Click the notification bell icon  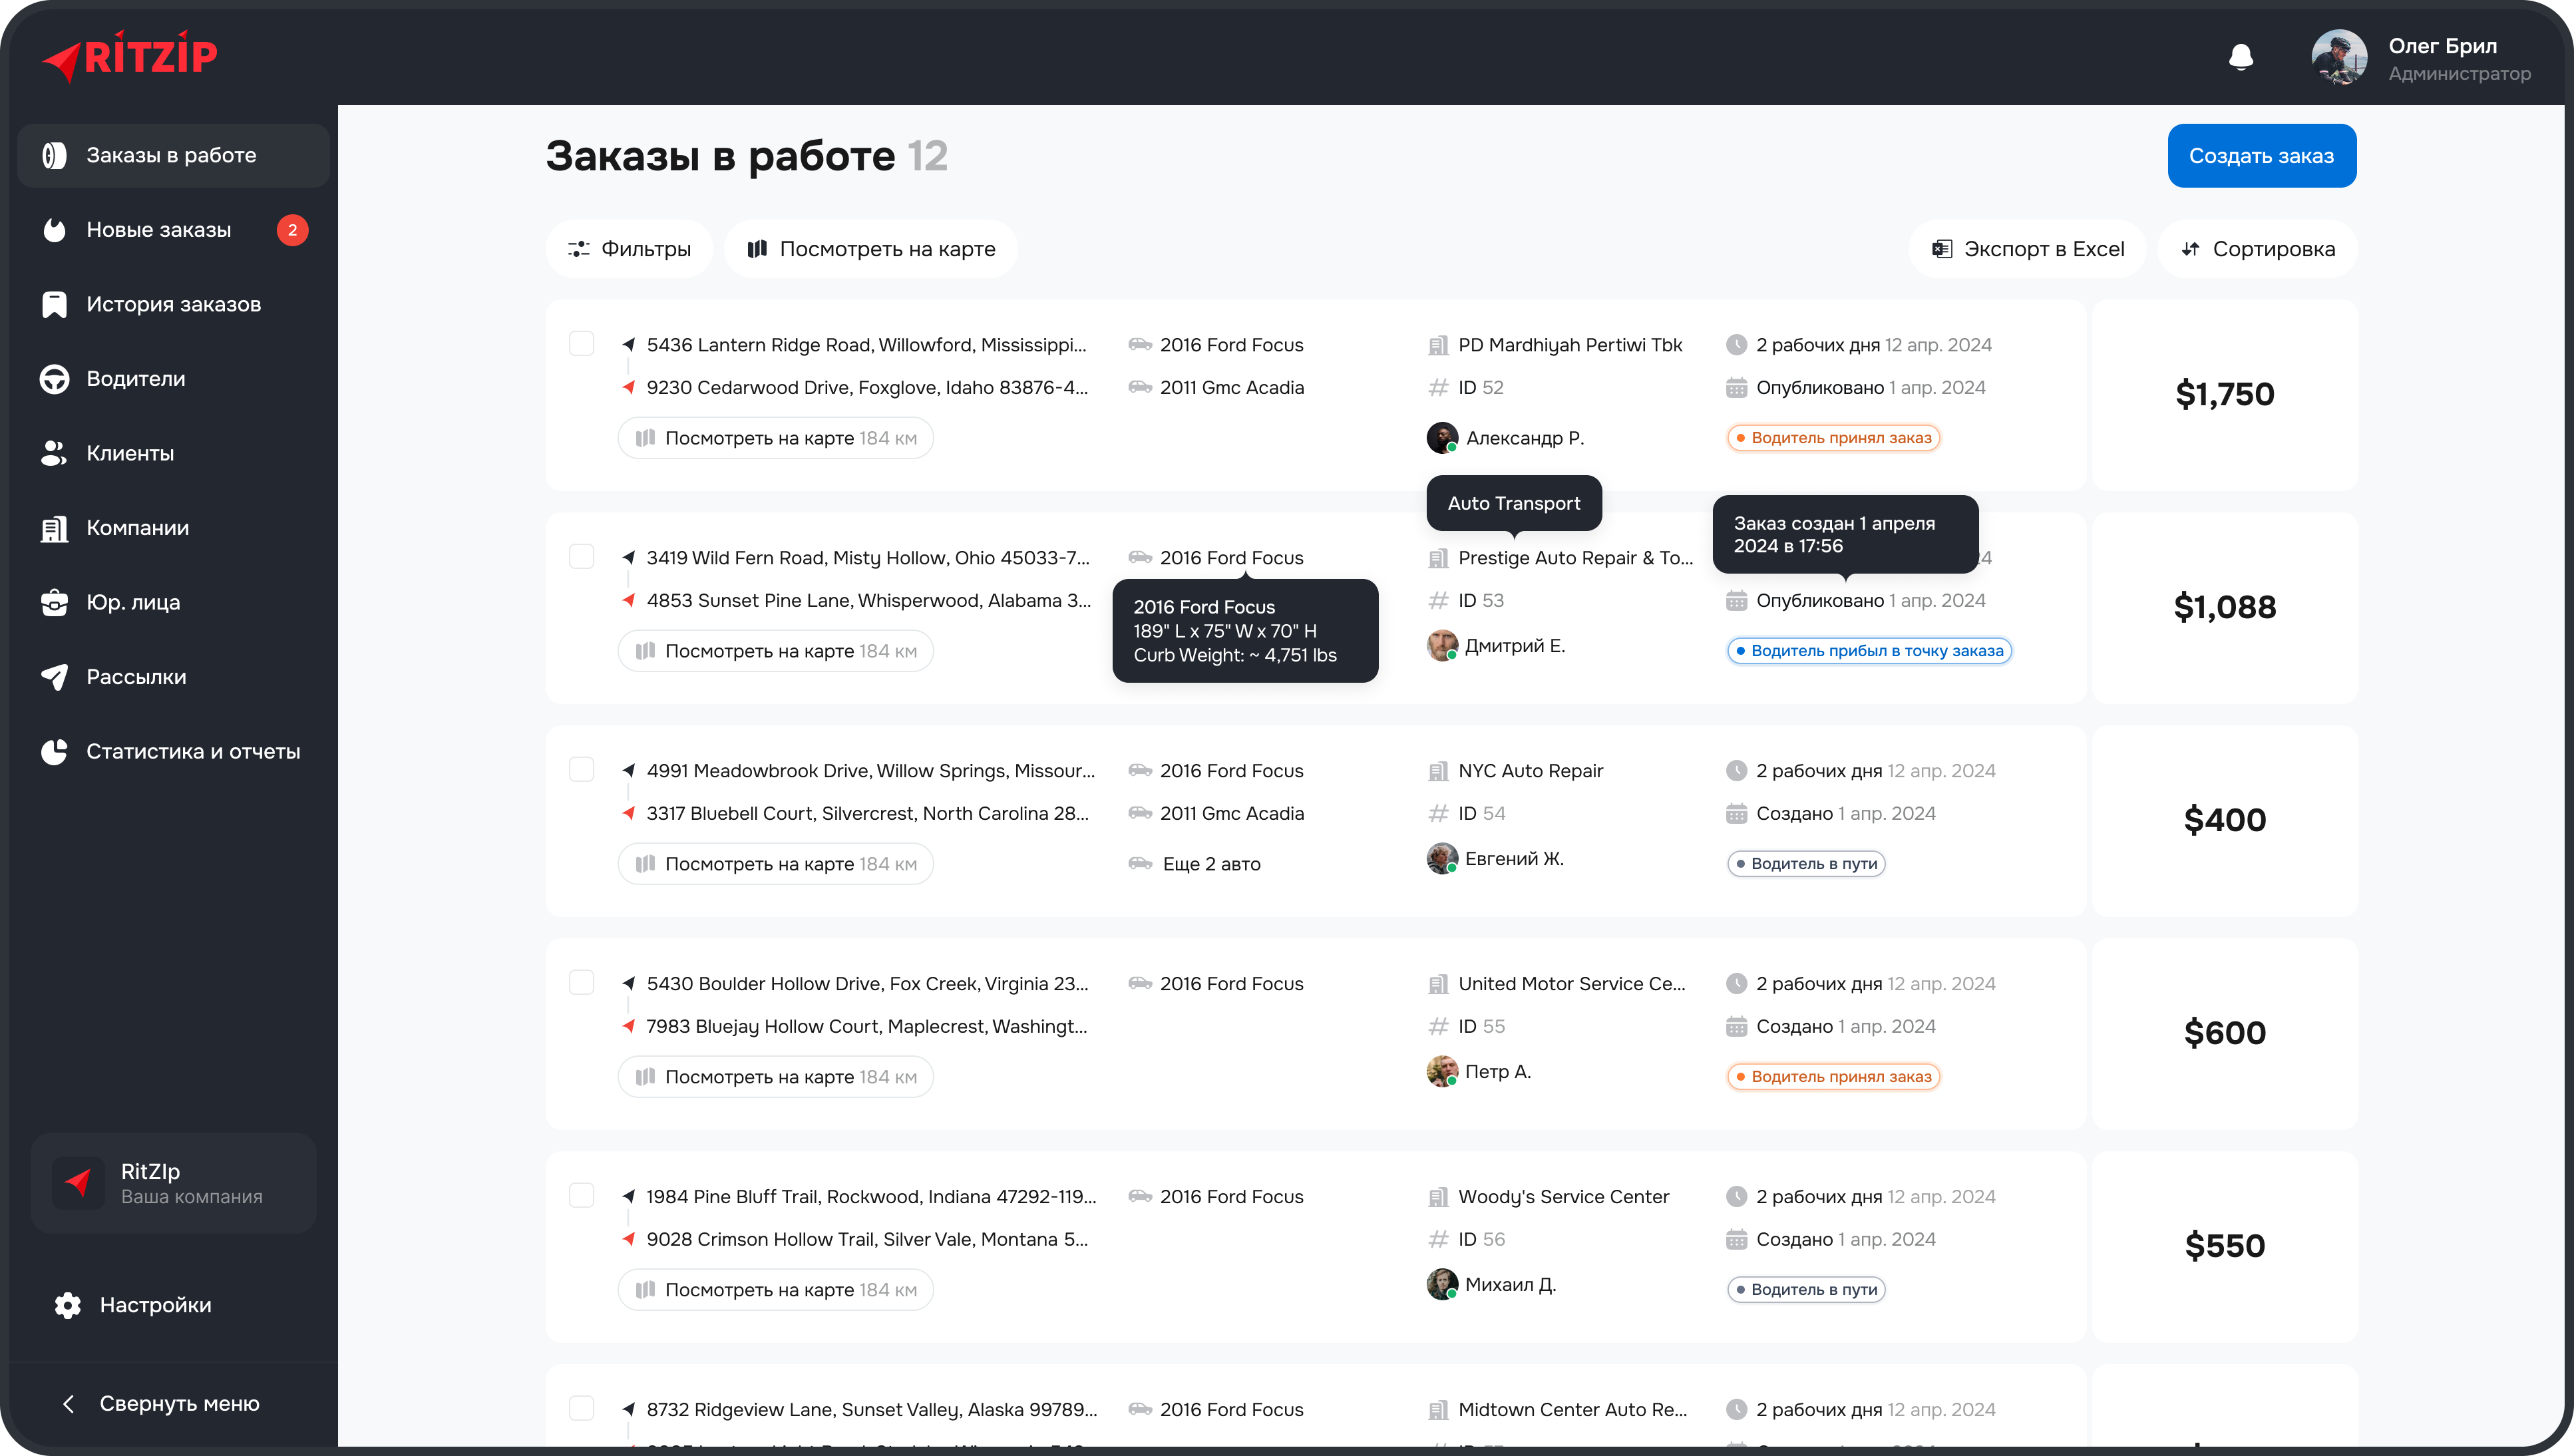tap(2241, 57)
